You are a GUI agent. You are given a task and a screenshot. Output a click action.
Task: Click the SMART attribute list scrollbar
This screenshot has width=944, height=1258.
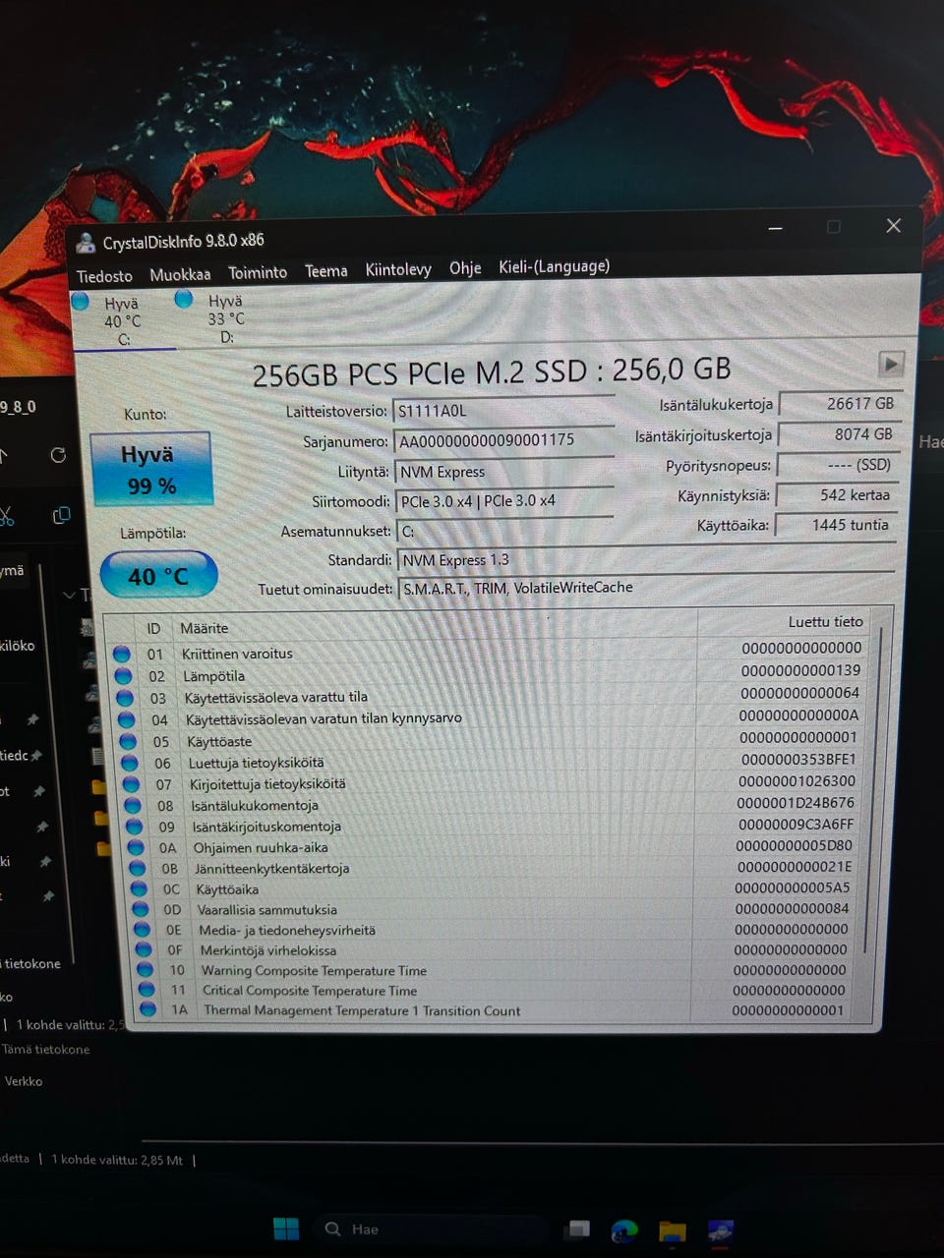pos(871,791)
